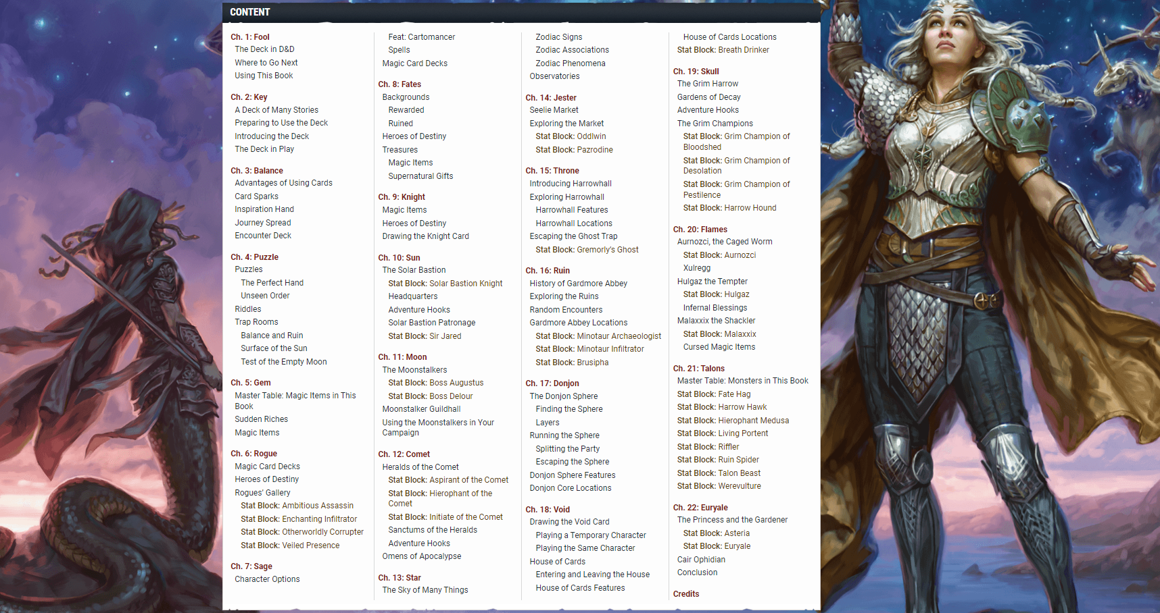Open Test of the Empty Moon

[x=284, y=362]
